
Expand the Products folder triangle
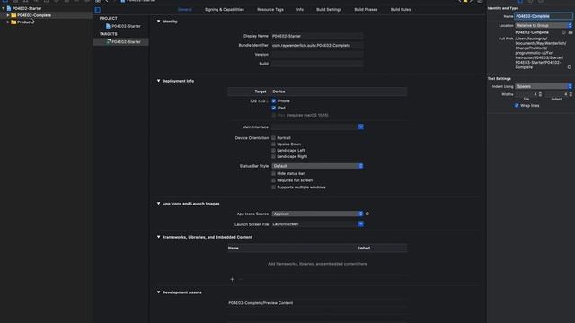[x=8, y=22]
